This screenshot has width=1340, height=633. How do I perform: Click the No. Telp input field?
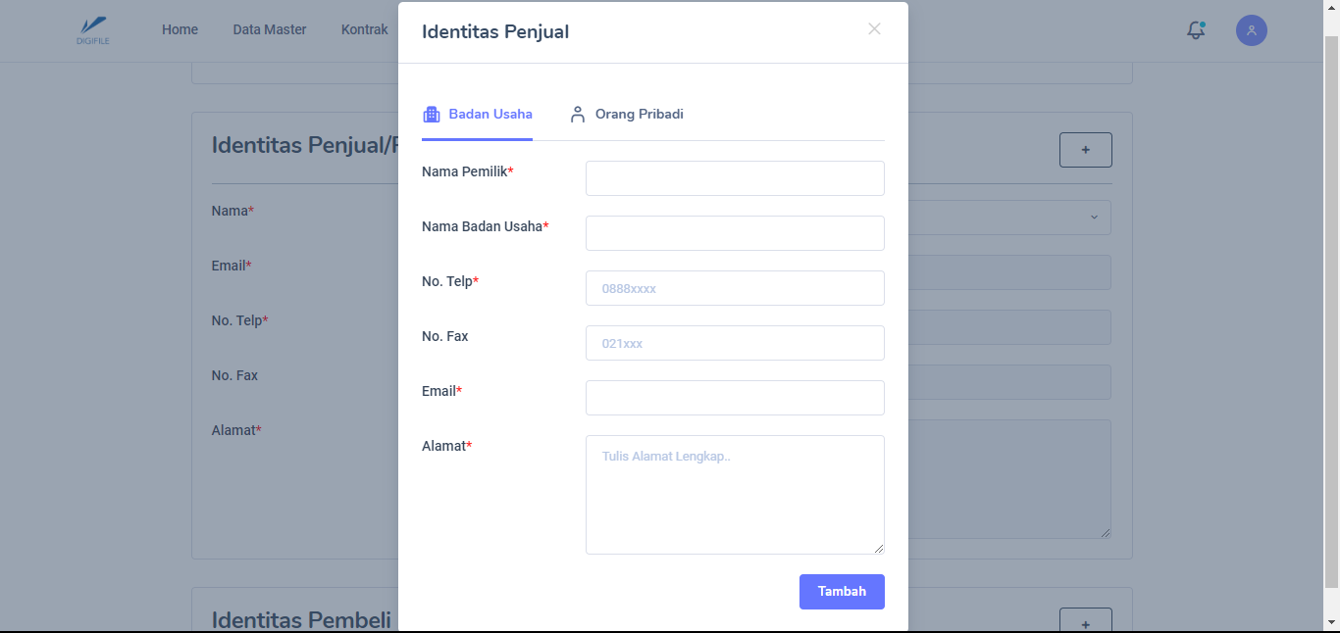click(735, 288)
